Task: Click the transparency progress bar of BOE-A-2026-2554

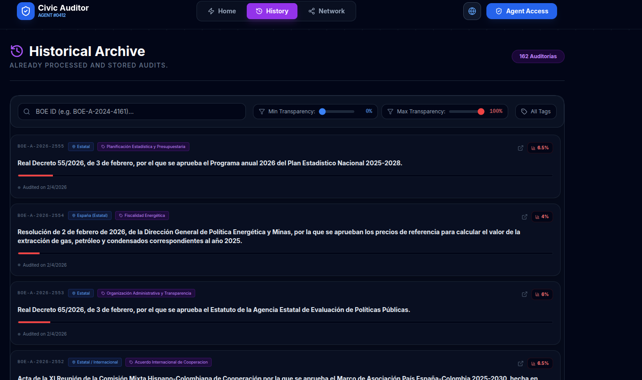Action: tap(285, 253)
